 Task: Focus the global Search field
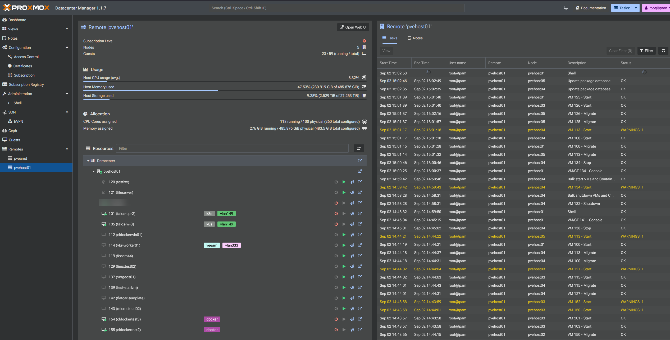336,8
